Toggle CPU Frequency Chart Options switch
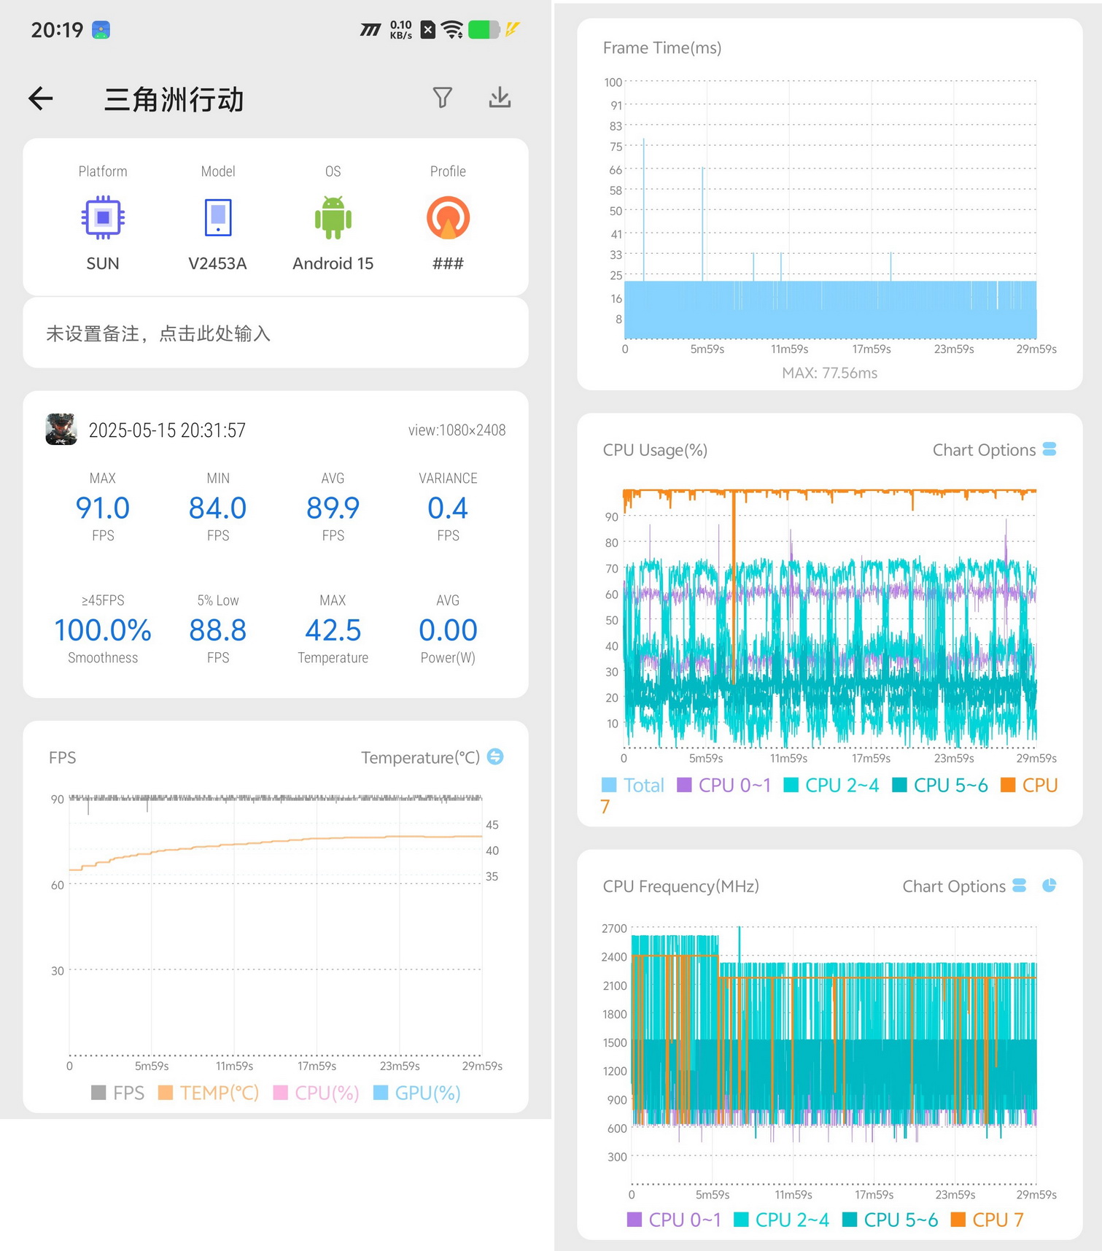This screenshot has height=1251, width=1102. tap(1020, 886)
